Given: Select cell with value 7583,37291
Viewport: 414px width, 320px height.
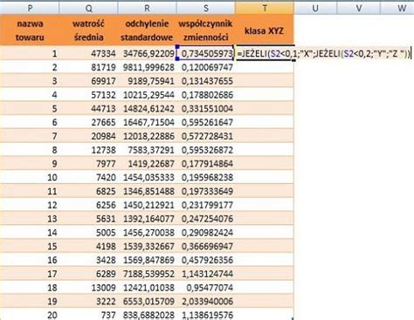Looking at the screenshot, I should 147,150.
